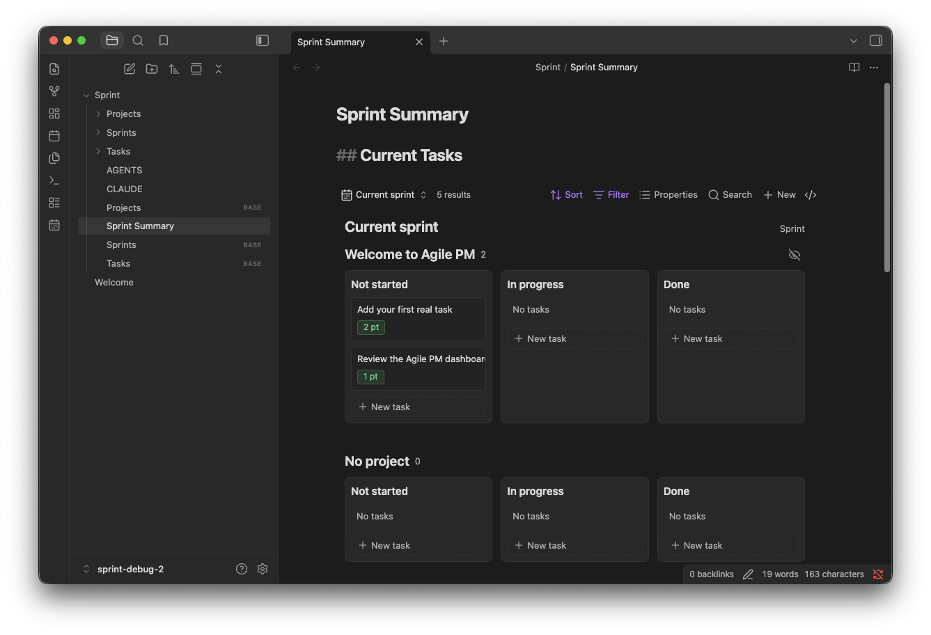The width and height of the screenshot is (931, 635).
Task: Open the Sort menu
Action: tap(566, 195)
